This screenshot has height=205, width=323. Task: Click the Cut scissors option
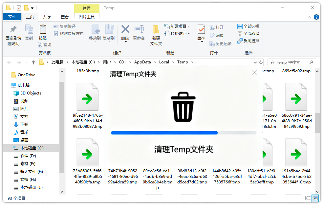point(44,45)
